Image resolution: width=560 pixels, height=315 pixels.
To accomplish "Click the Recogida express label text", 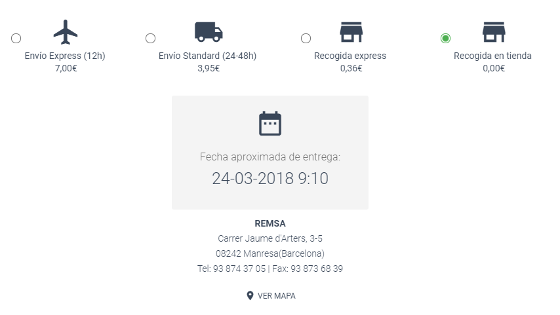I will [x=350, y=56].
